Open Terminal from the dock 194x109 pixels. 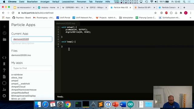click(x=78, y=104)
